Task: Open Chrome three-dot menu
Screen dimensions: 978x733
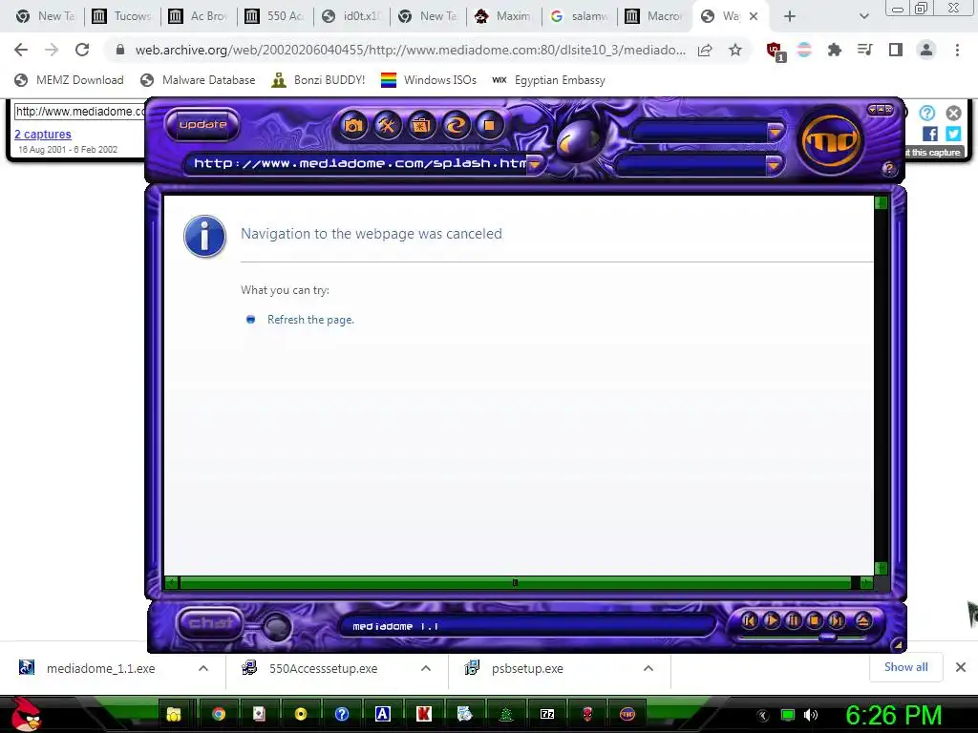Action: (x=957, y=50)
